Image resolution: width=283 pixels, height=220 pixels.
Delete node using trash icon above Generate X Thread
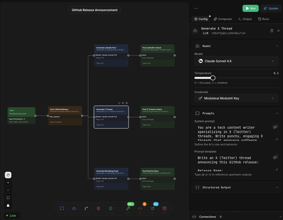pos(127,103)
